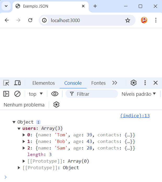162x182 pixels.
Task: Create a live expression with eye icon
Action: coord(55,94)
